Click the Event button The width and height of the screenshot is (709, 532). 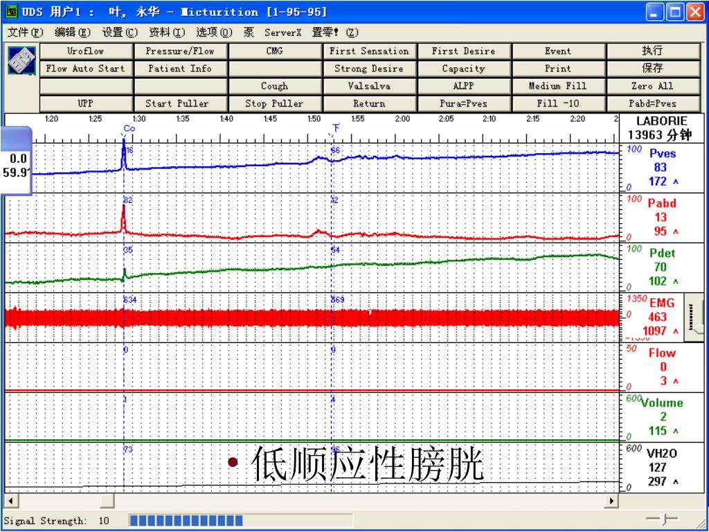tap(559, 51)
